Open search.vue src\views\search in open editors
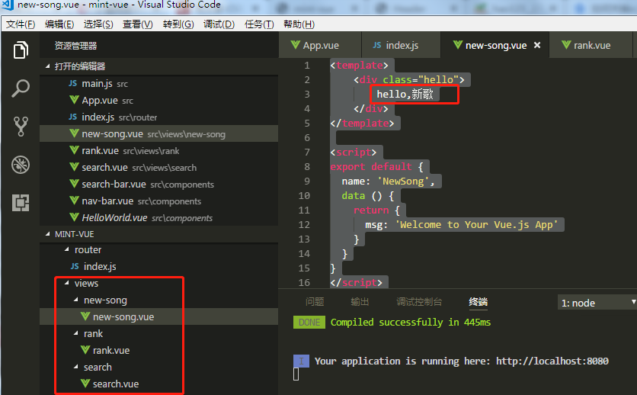 [158, 167]
